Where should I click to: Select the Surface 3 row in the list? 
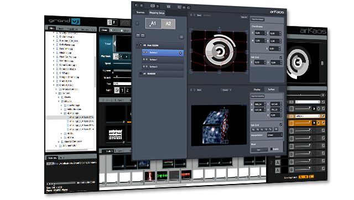163,67
